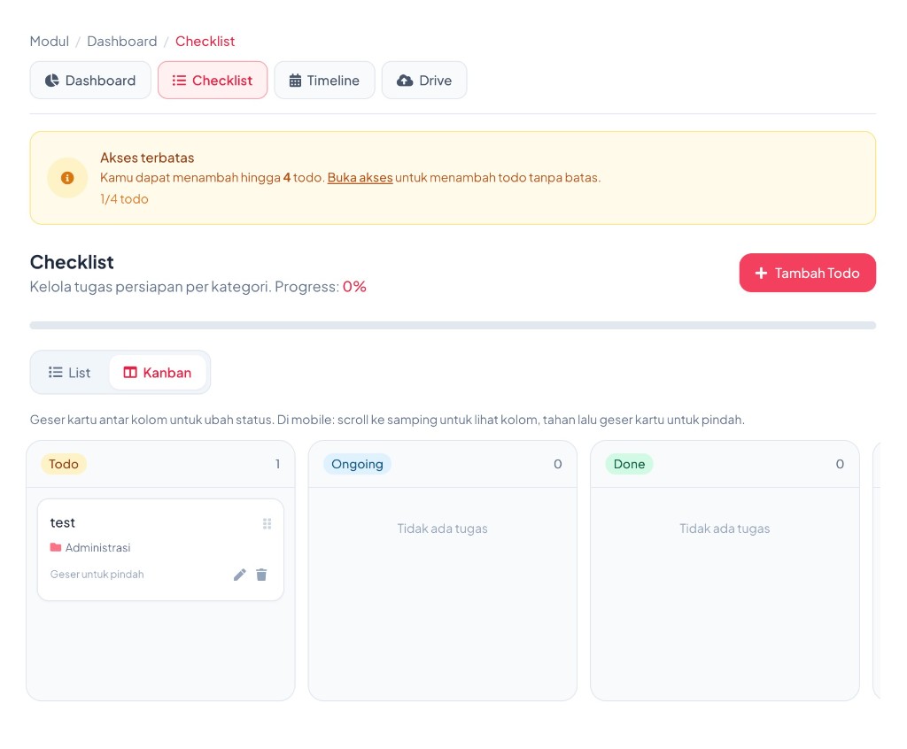Go to Modul in the breadcrumb
The width and height of the screenshot is (907, 749).
(x=50, y=41)
